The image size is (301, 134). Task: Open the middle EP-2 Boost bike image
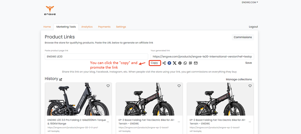(x=149, y=99)
